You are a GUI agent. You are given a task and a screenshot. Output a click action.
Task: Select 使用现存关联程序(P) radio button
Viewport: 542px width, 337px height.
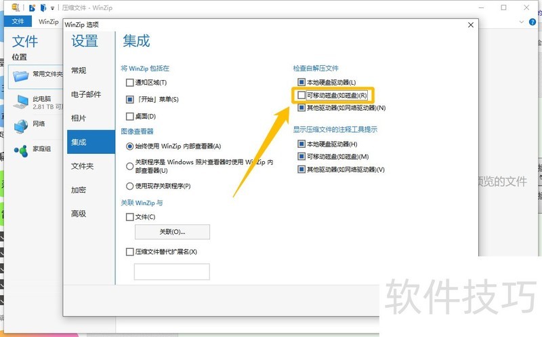pos(129,186)
